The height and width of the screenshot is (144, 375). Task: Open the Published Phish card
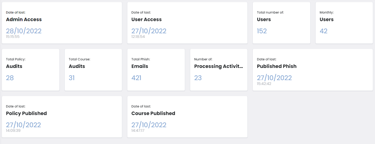pos(313,70)
